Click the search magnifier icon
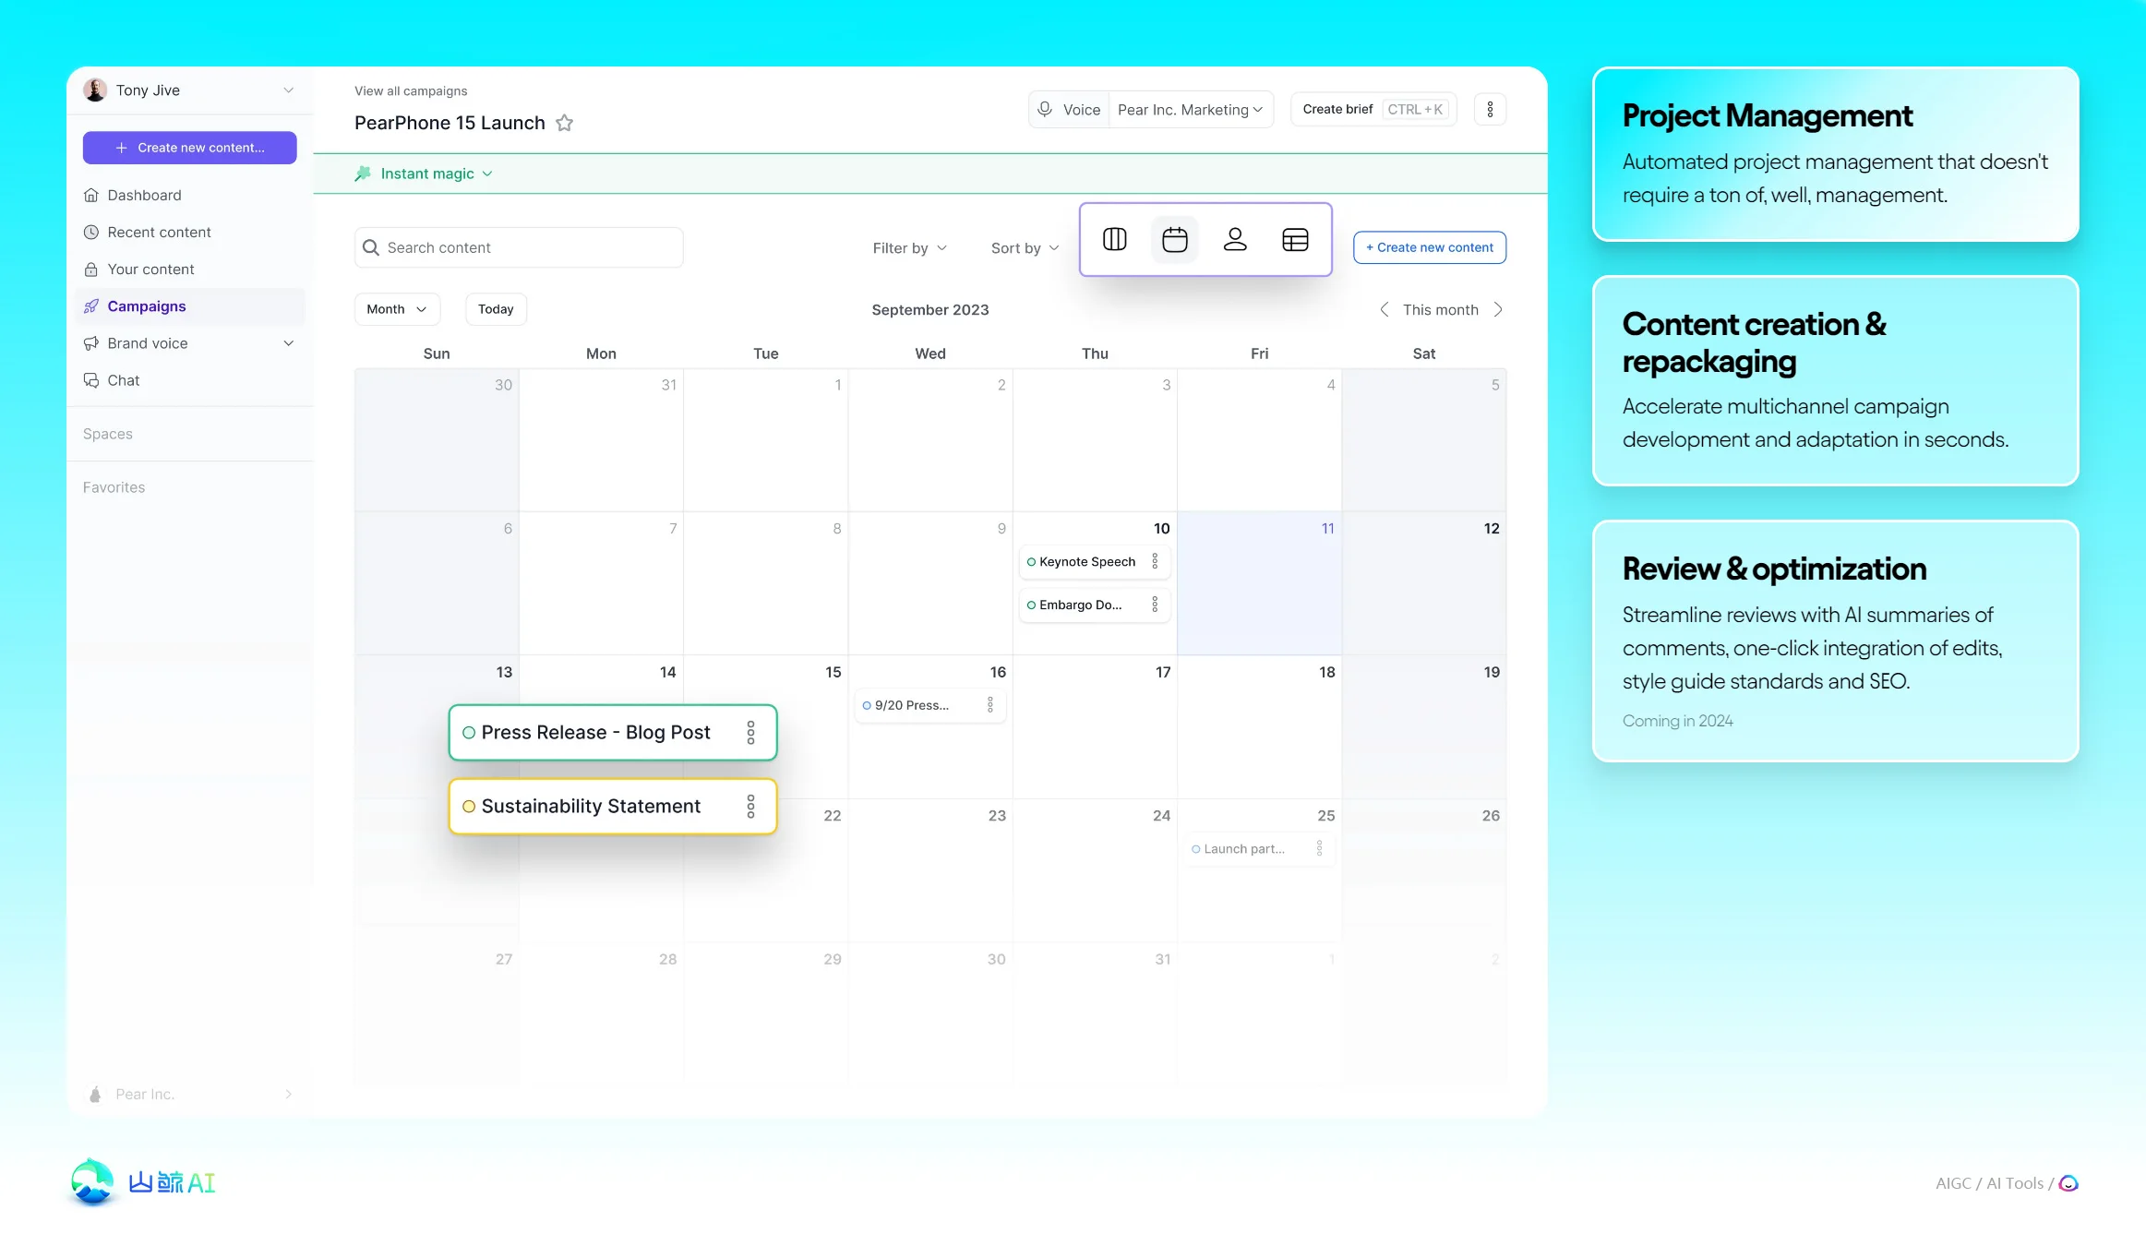The image size is (2146, 1246). click(x=371, y=247)
